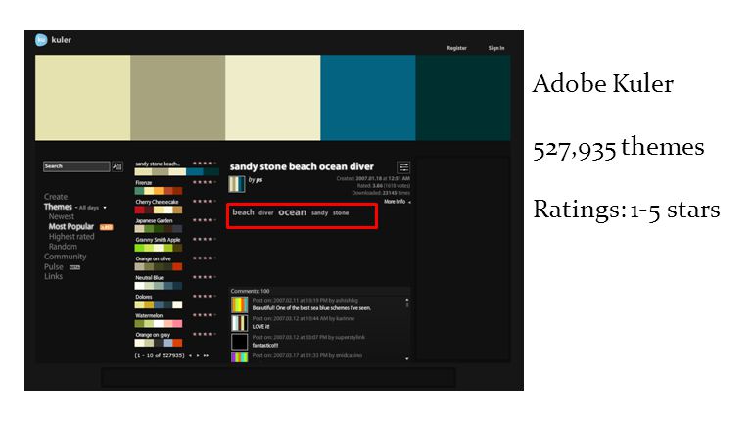Click the star rating of Neutral Blue
The height and width of the screenshot is (423, 752).
(205, 277)
